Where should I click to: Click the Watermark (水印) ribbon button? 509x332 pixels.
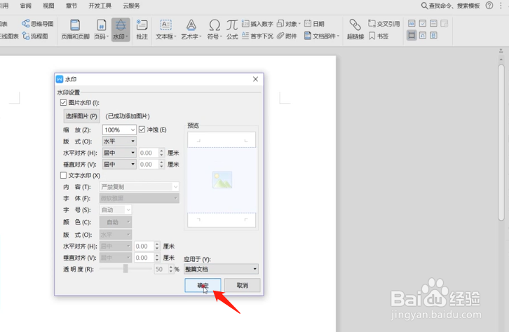121,29
